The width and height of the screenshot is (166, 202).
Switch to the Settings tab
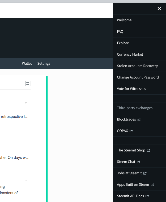(44, 64)
